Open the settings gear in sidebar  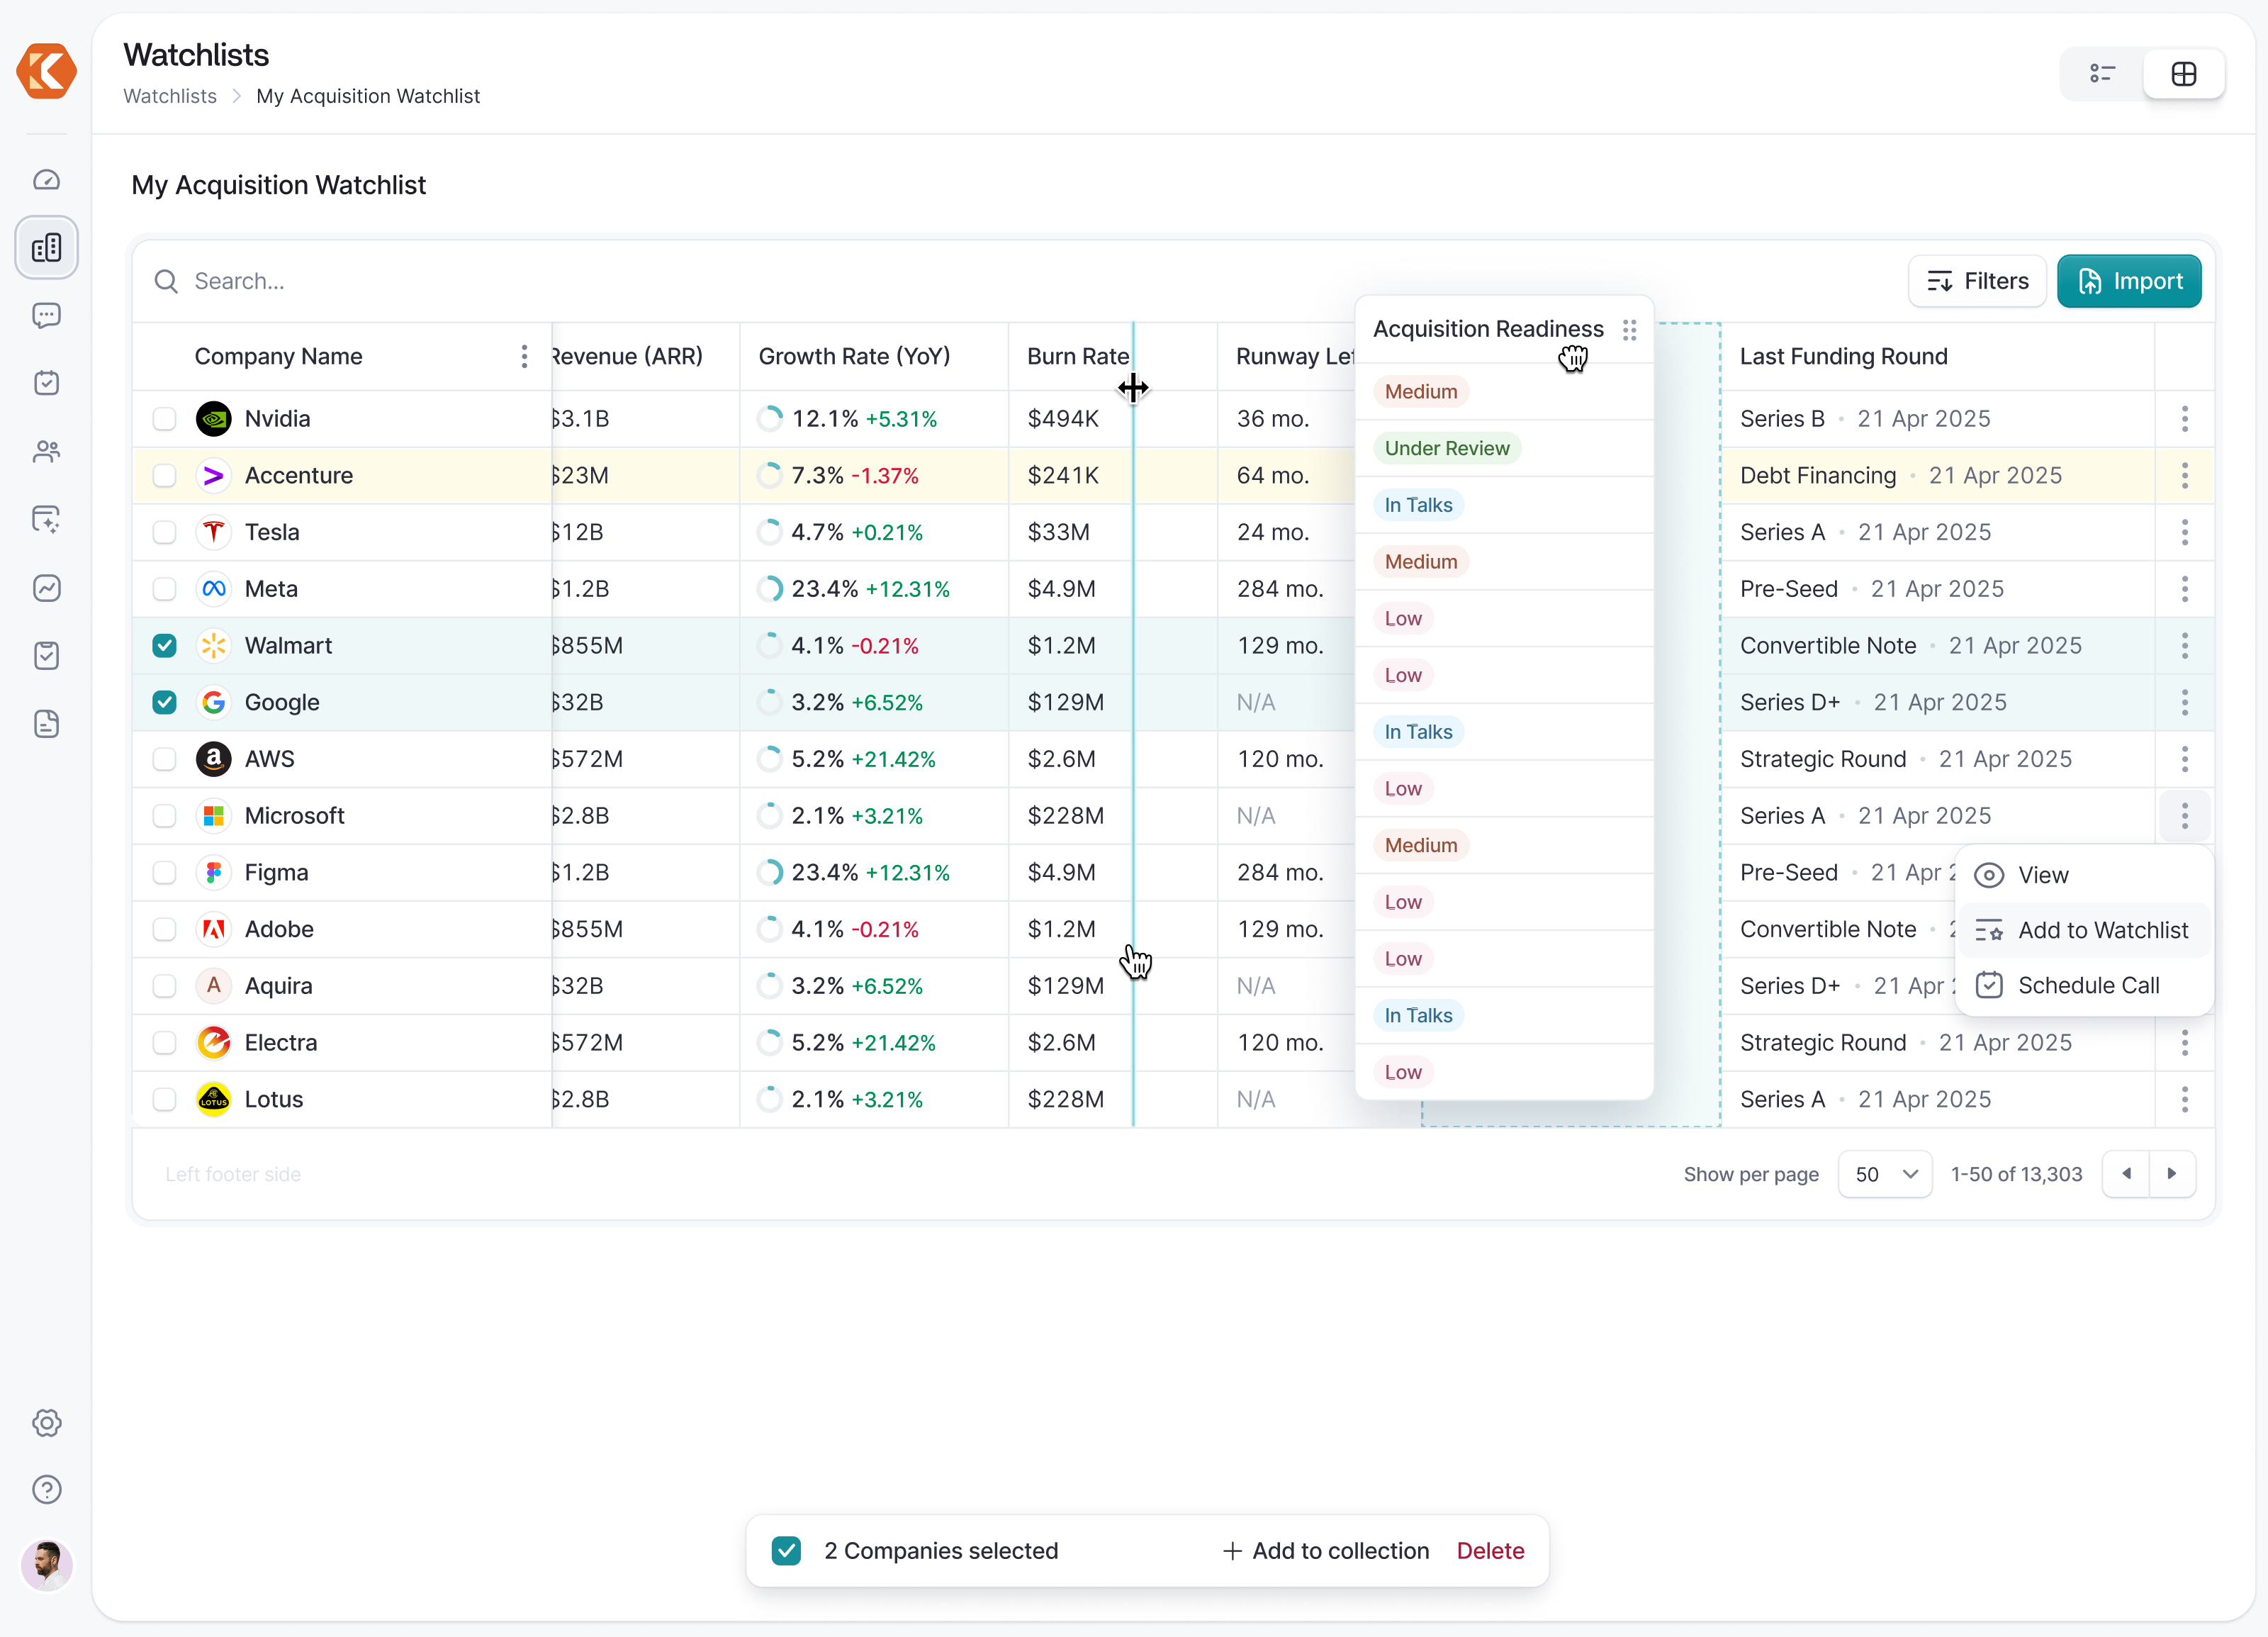pos(46,1423)
